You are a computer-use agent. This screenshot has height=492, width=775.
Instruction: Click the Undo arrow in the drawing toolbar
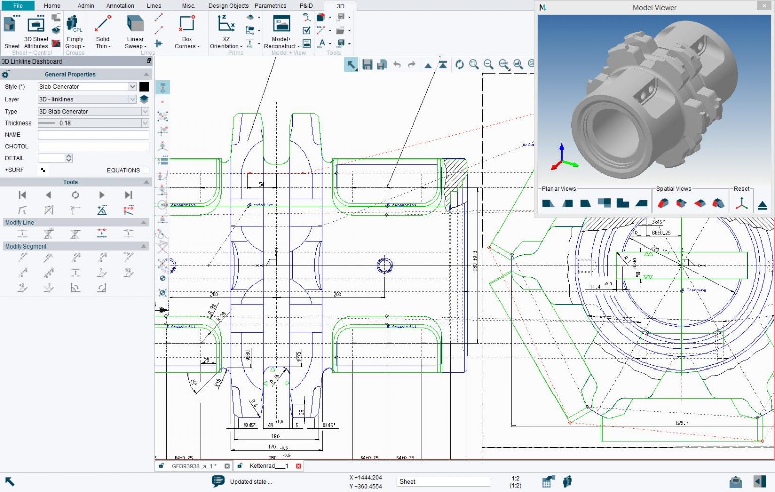pos(397,65)
